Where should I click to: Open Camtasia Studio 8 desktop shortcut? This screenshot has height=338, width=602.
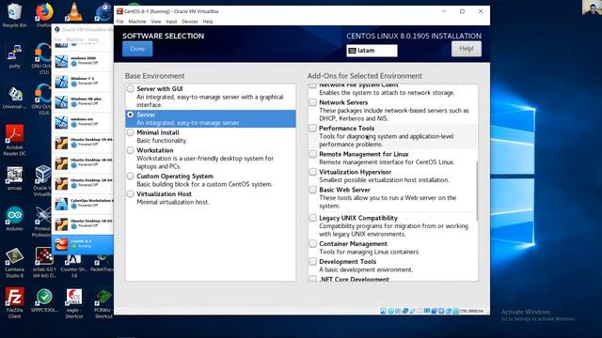pos(14,263)
